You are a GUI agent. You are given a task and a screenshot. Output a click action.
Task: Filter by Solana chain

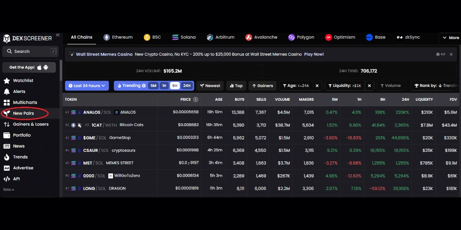(x=184, y=37)
